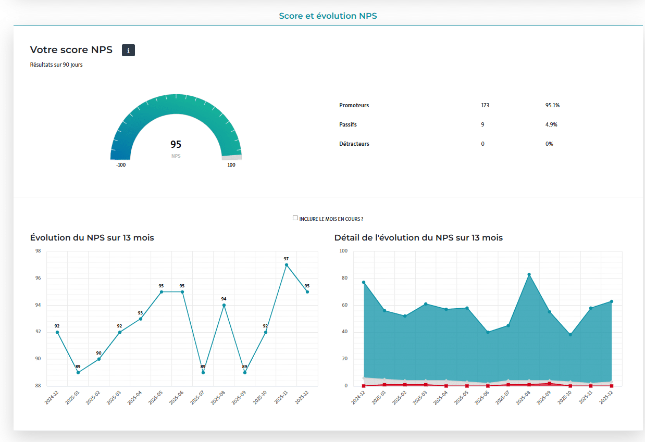
Task: Click the first teal point in the detail chart
Action: tap(364, 282)
